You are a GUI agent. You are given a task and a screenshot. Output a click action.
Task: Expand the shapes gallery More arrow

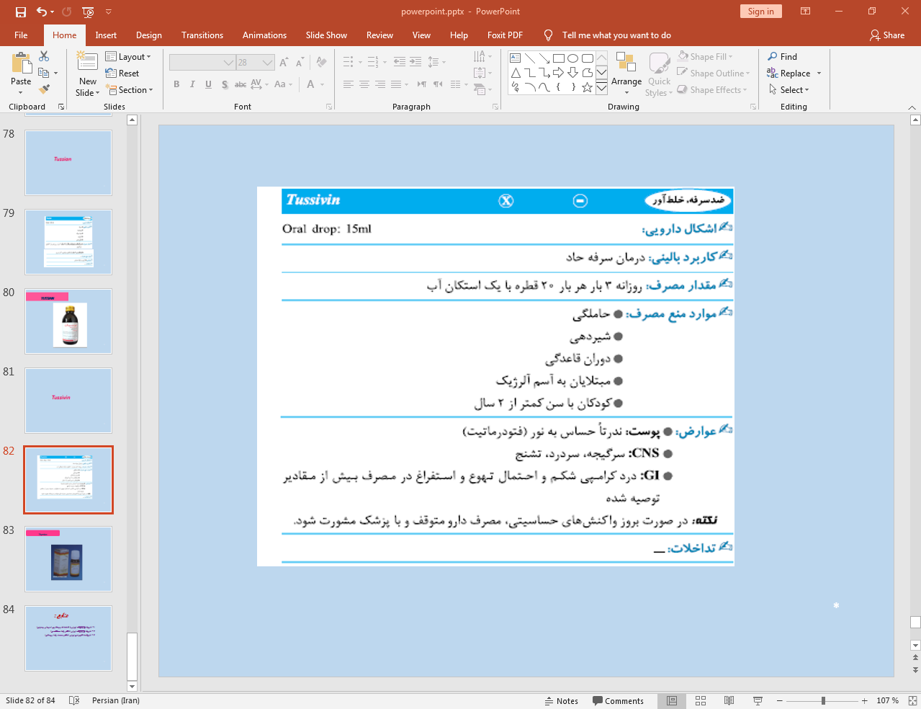coord(601,87)
